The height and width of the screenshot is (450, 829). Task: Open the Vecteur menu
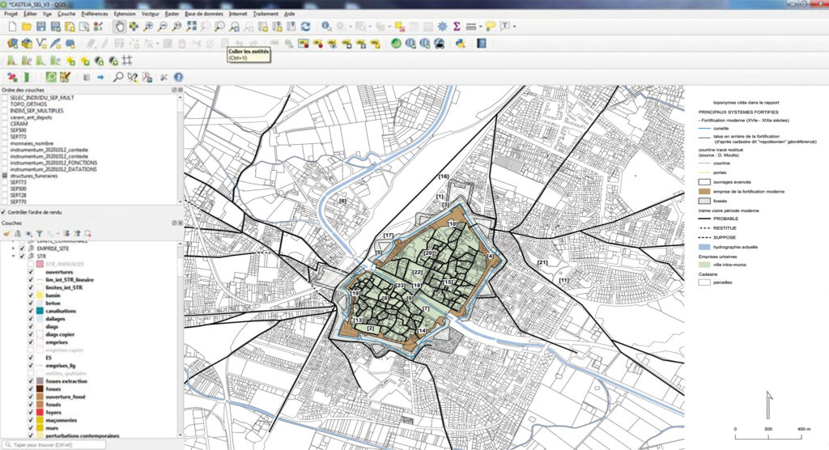coord(150,14)
